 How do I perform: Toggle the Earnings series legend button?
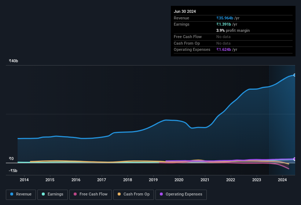52,194
